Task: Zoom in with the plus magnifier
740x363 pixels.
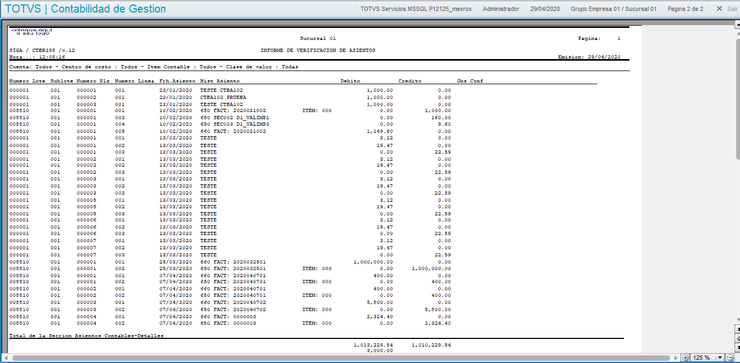Action: point(685,358)
